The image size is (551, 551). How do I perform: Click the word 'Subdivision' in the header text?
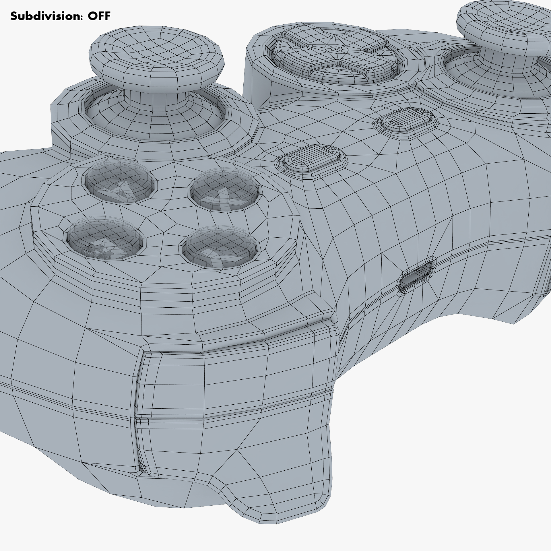coord(46,16)
